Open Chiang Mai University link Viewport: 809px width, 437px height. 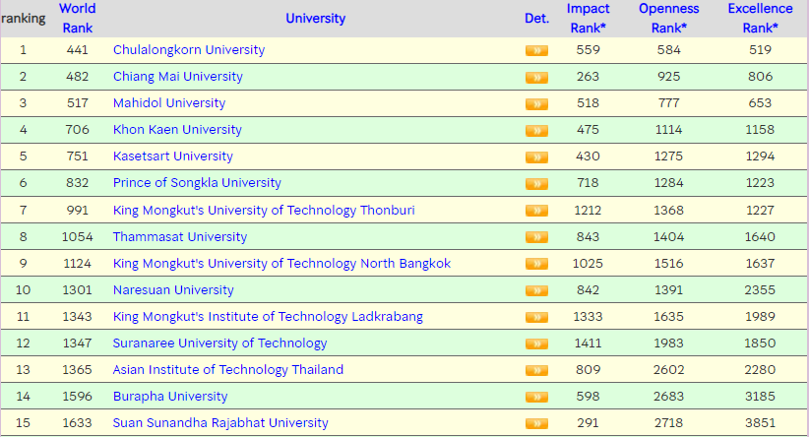[x=178, y=77]
